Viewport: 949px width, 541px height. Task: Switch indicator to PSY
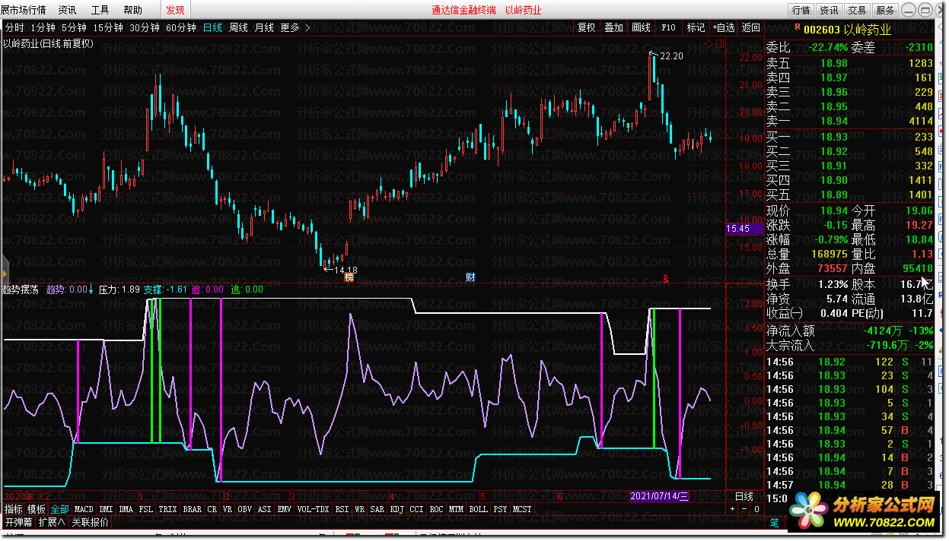500,509
